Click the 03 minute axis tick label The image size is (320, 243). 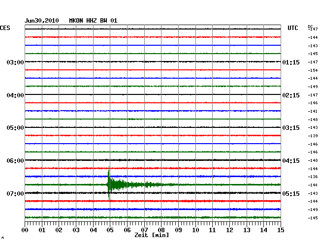click(x=76, y=230)
